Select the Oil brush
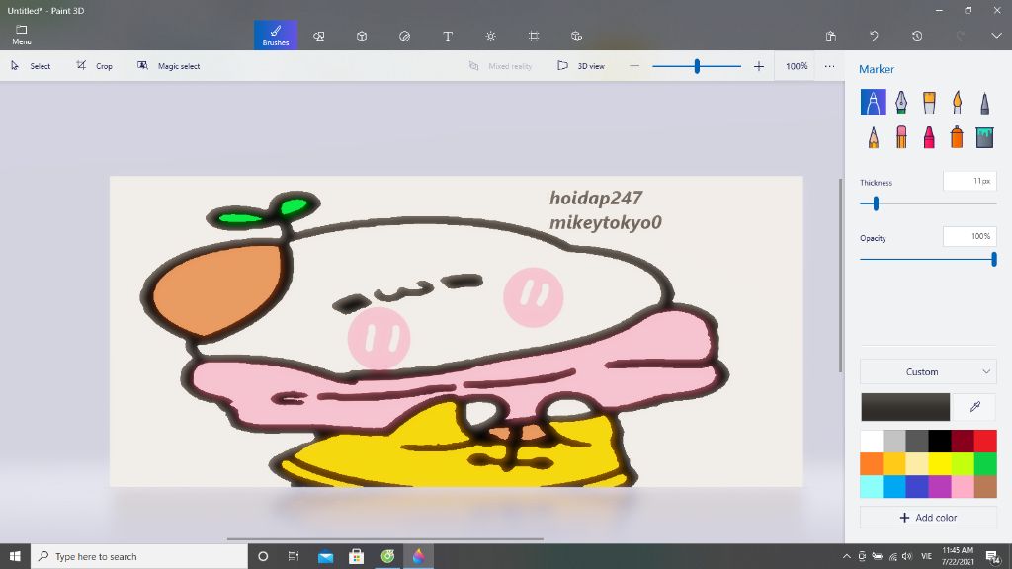 929,102
